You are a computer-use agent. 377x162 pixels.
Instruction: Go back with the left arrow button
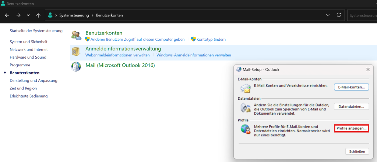(7, 15)
